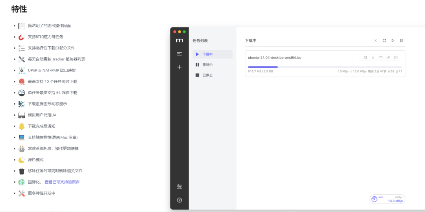Select the 已停止 tab in task list
The height and width of the screenshot is (212, 425).
click(213, 75)
